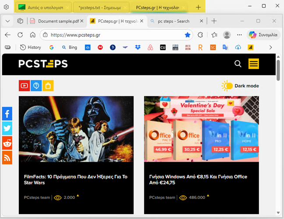Click the Reddit share icon
Image resolution: width=284 pixels, height=219 pixels.
(x=7, y=143)
